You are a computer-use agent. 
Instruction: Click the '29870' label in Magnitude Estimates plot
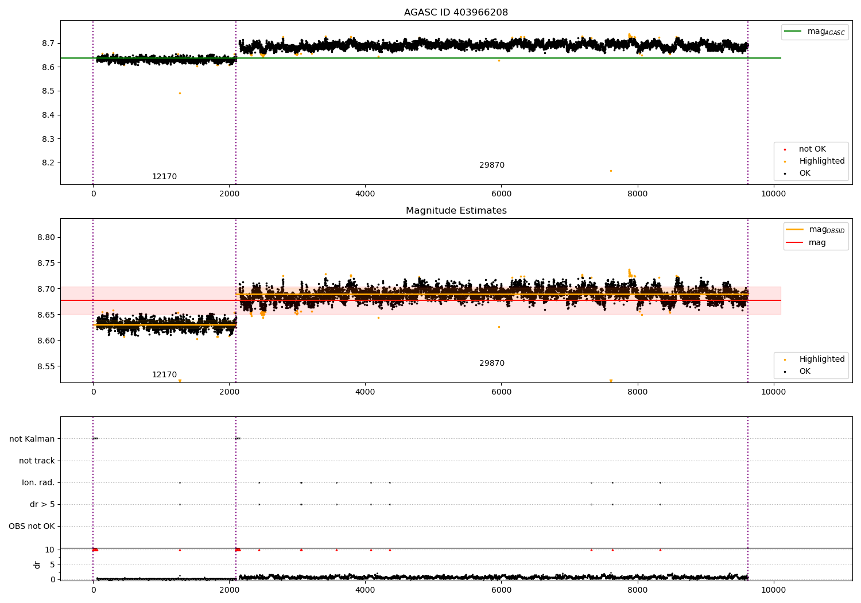(x=492, y=364)
